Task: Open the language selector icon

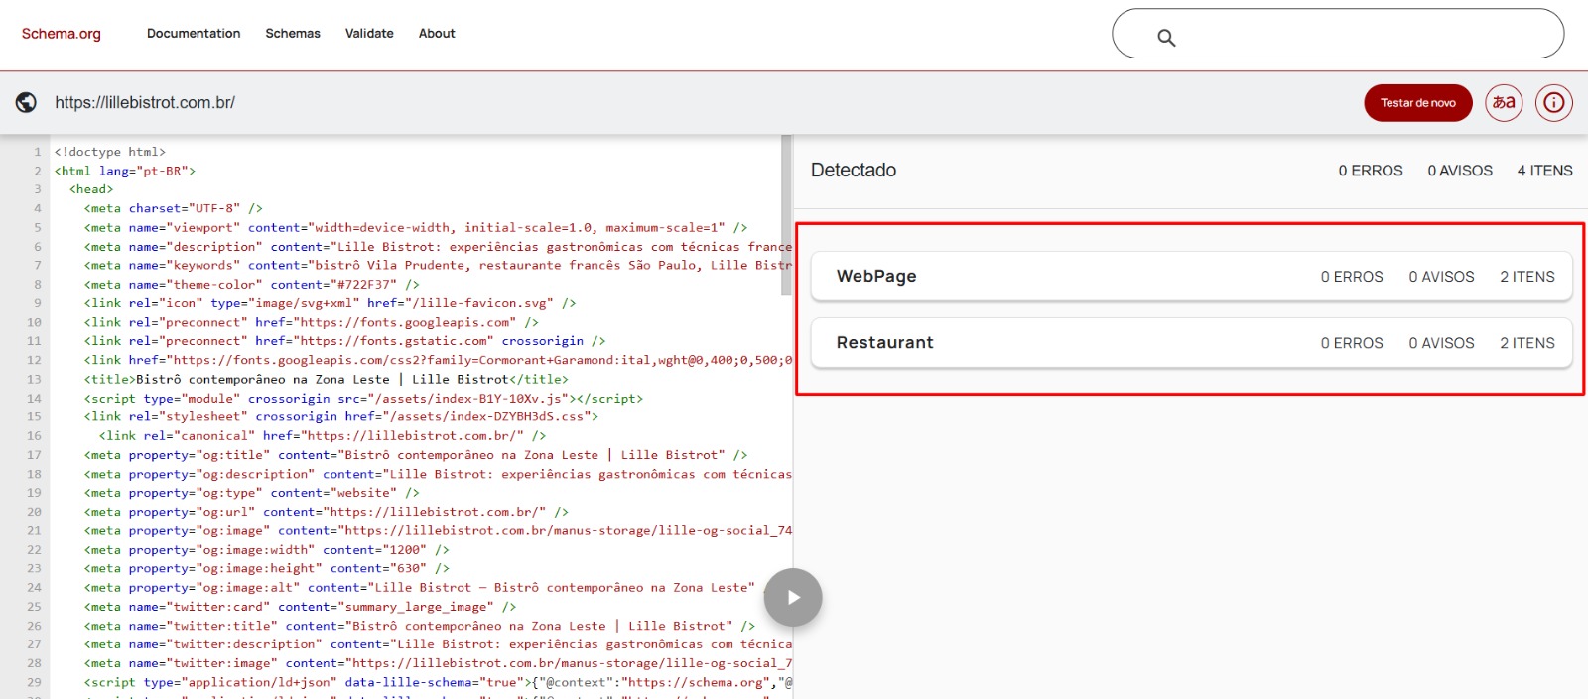Action: [x=1504, y=103]
